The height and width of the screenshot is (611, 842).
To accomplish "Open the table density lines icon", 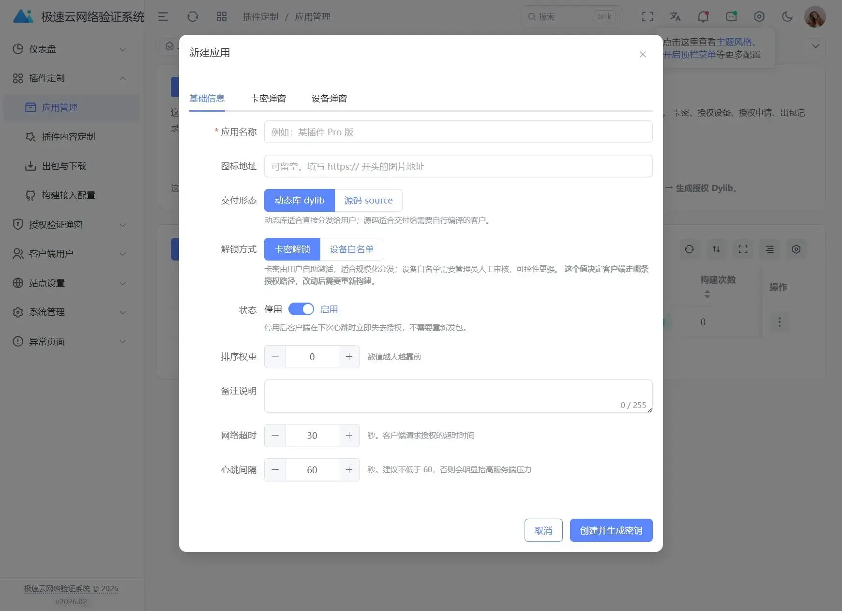I will [769, 249].
